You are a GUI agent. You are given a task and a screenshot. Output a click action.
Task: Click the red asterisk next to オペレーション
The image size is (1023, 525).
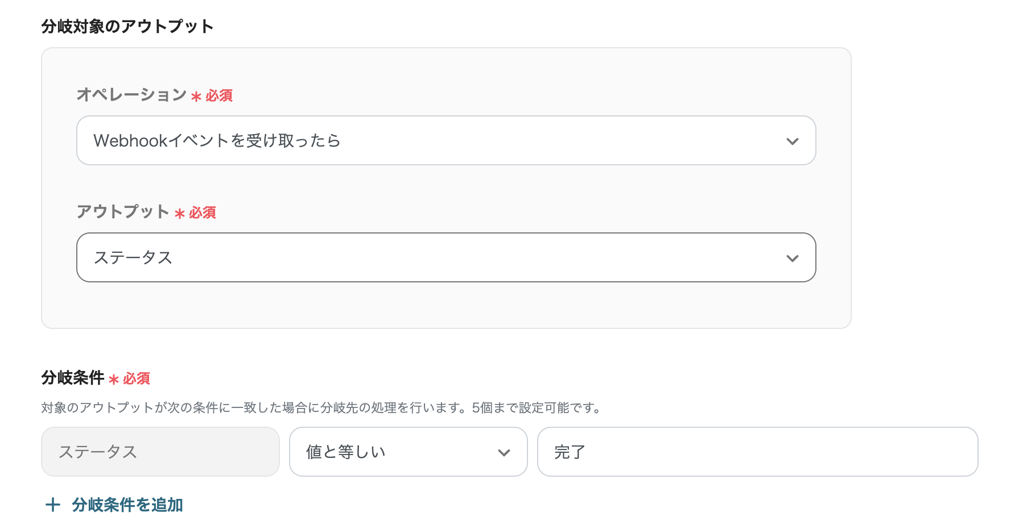195,95
